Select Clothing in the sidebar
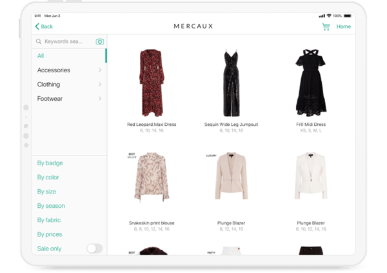 click(x=48, y=85)
